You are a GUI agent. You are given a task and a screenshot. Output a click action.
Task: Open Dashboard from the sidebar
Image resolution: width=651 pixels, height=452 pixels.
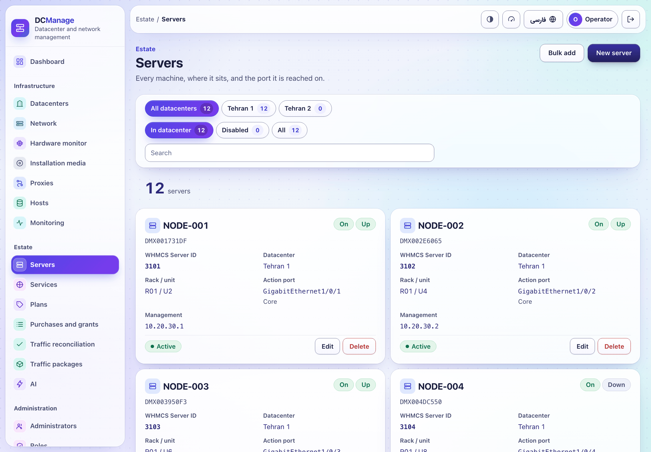click(x=65, y=62)
